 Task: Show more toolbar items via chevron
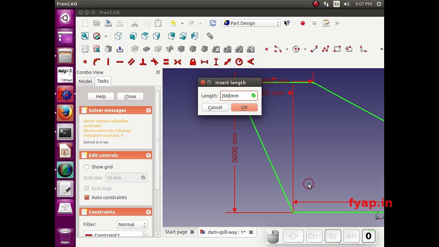(381, 49)
